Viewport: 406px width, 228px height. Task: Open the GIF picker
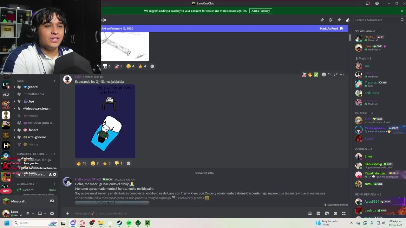[318, 213]
